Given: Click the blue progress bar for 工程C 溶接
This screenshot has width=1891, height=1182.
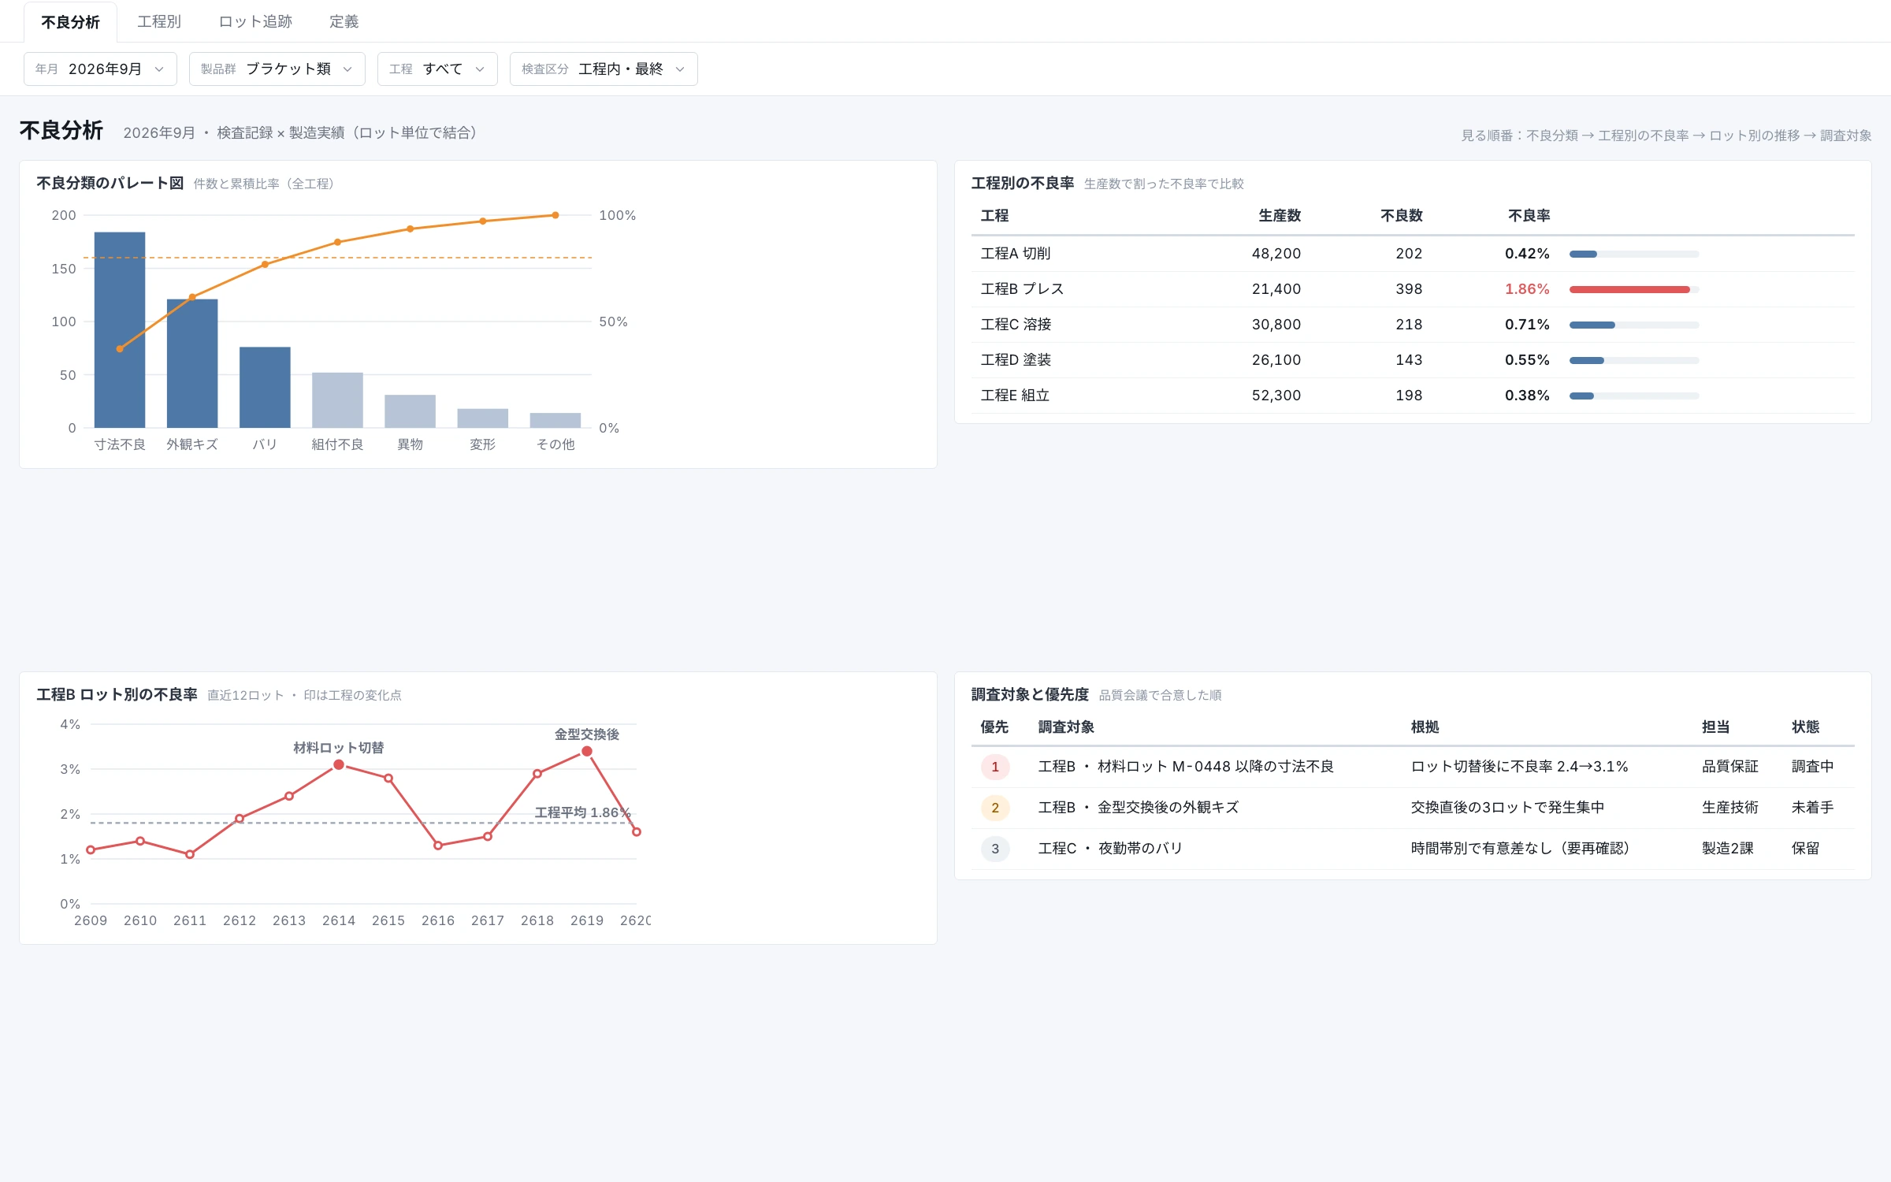Looking at the screenshot, I should (x=1592, y=325).
